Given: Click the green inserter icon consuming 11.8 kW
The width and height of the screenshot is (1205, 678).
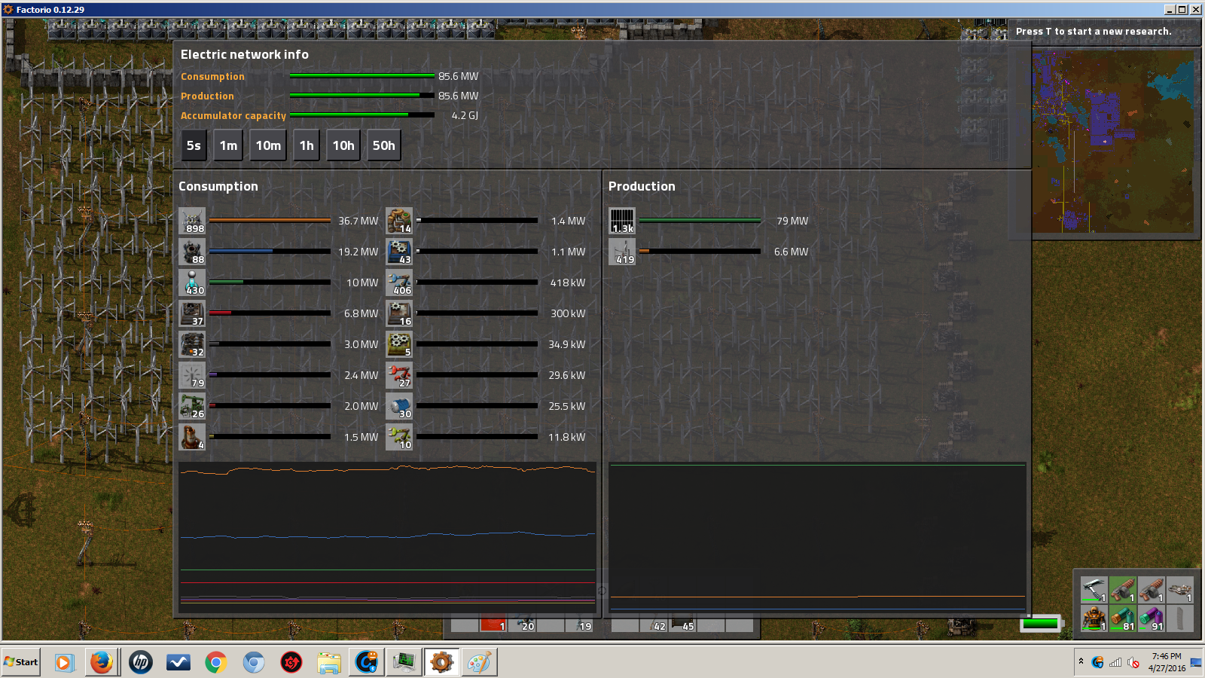Looking at the screenshot, I should pos(399,437).
